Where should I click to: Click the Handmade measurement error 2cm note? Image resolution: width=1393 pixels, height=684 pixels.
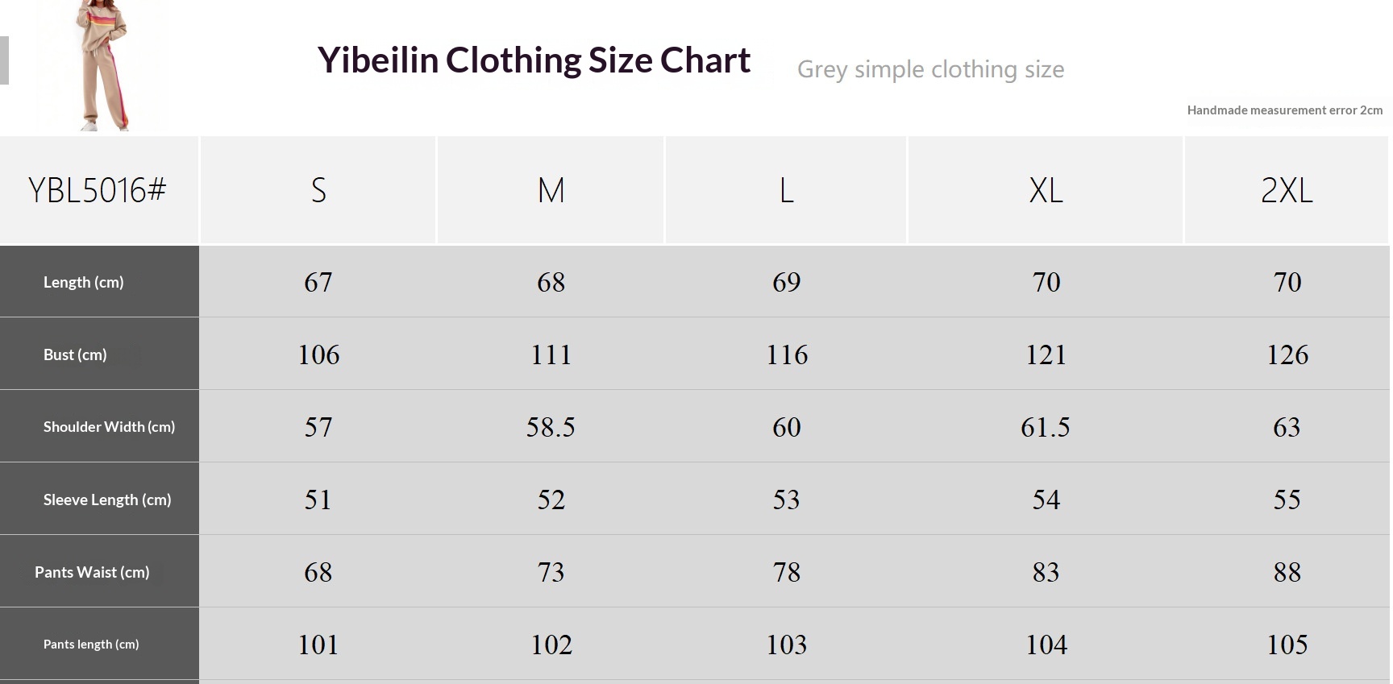1285,110
